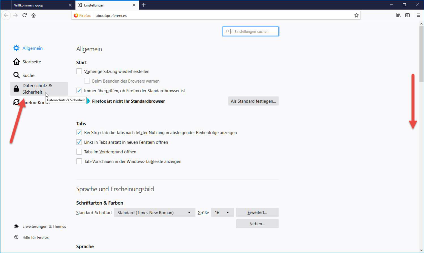Enable Vorherige Sitzung wiederherstellen

(x=79, y=71)
